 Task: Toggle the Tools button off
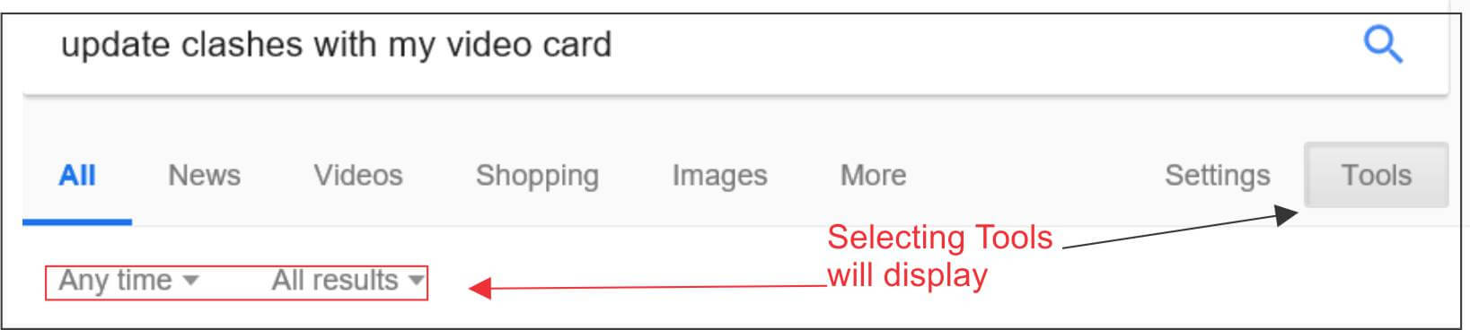point(1376,175)
